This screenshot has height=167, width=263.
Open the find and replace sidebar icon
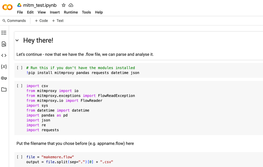click(x=4, y=44)
